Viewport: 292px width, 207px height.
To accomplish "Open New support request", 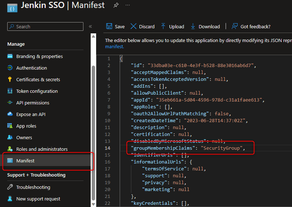I will click(x=38, y=199).
